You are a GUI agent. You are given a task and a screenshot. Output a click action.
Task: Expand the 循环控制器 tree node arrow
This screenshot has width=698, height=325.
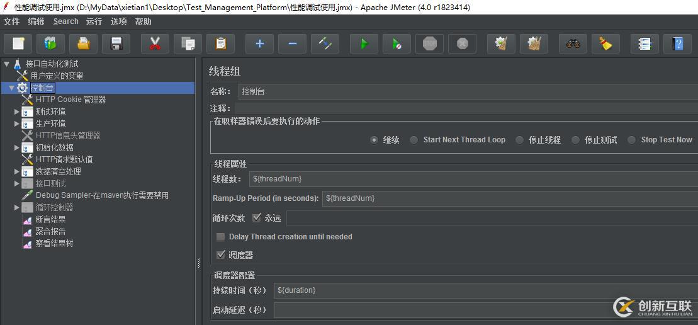tap(17, 207)
